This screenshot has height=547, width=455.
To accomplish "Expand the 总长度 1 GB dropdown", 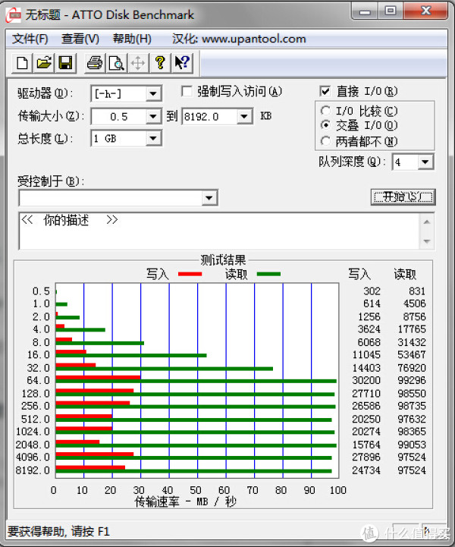I will (153, 139).
